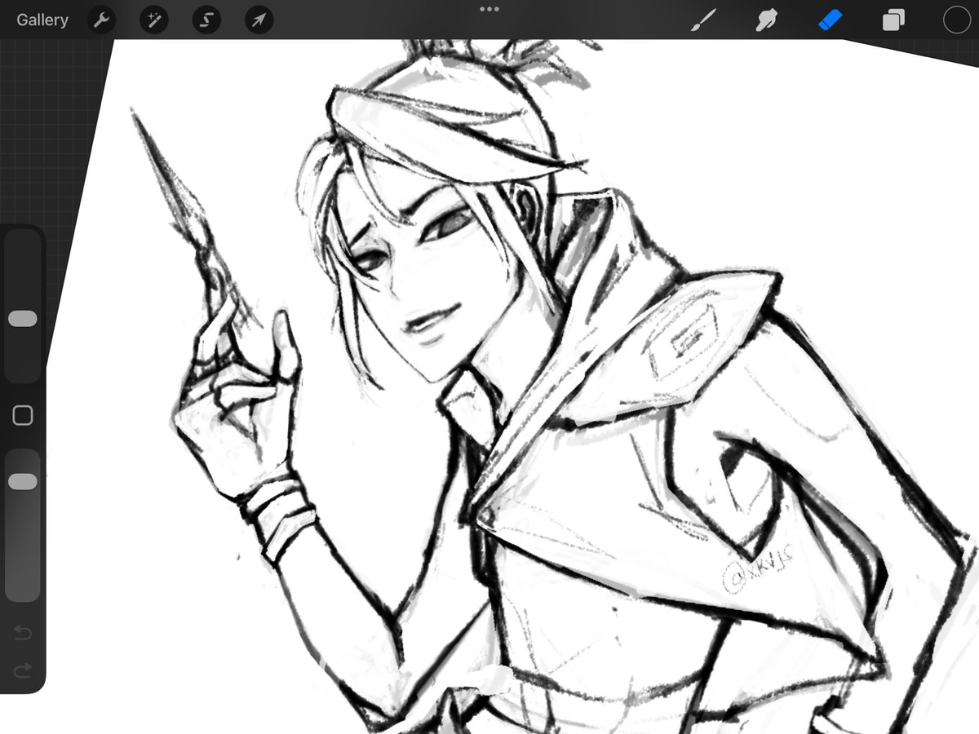Click the brush size slider handle
The height and width of the screenshot is (734, 979).
[x=23, y=319]
